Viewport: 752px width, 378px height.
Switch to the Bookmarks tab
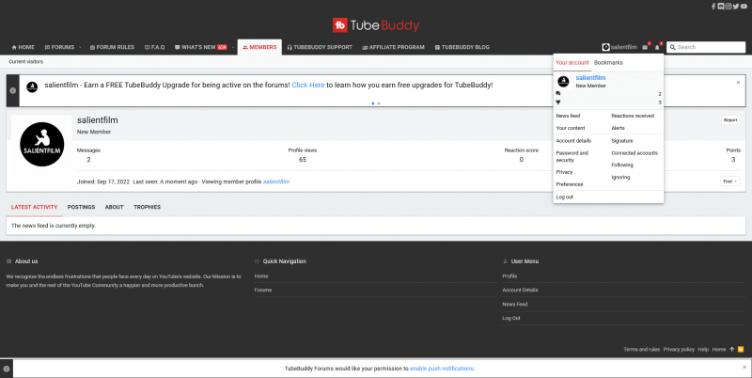coord(608,62)
